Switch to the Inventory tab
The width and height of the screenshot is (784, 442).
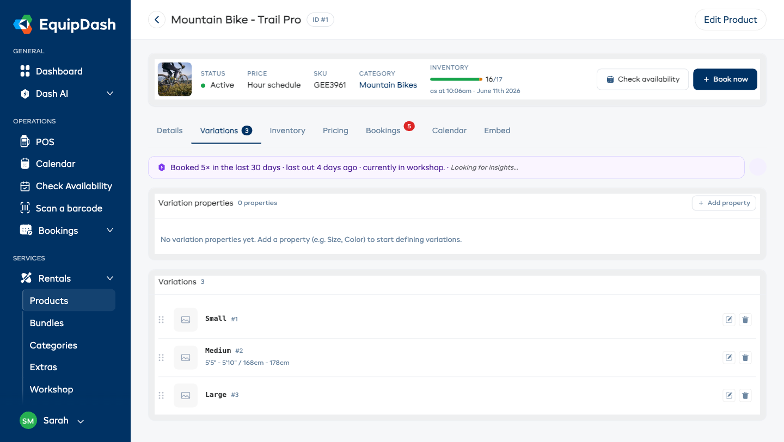pos(287,130)
